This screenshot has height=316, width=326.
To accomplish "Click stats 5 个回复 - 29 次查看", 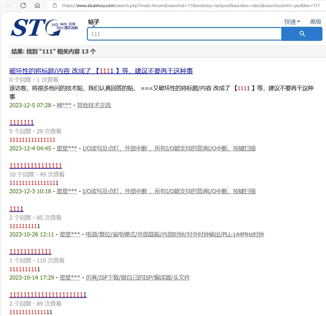I will (x=35, y=131).
